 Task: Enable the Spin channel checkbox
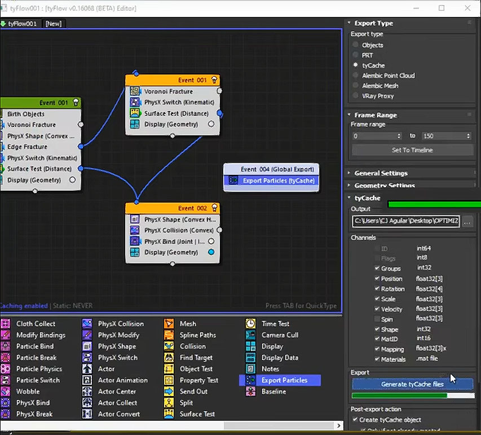[377, 319]
